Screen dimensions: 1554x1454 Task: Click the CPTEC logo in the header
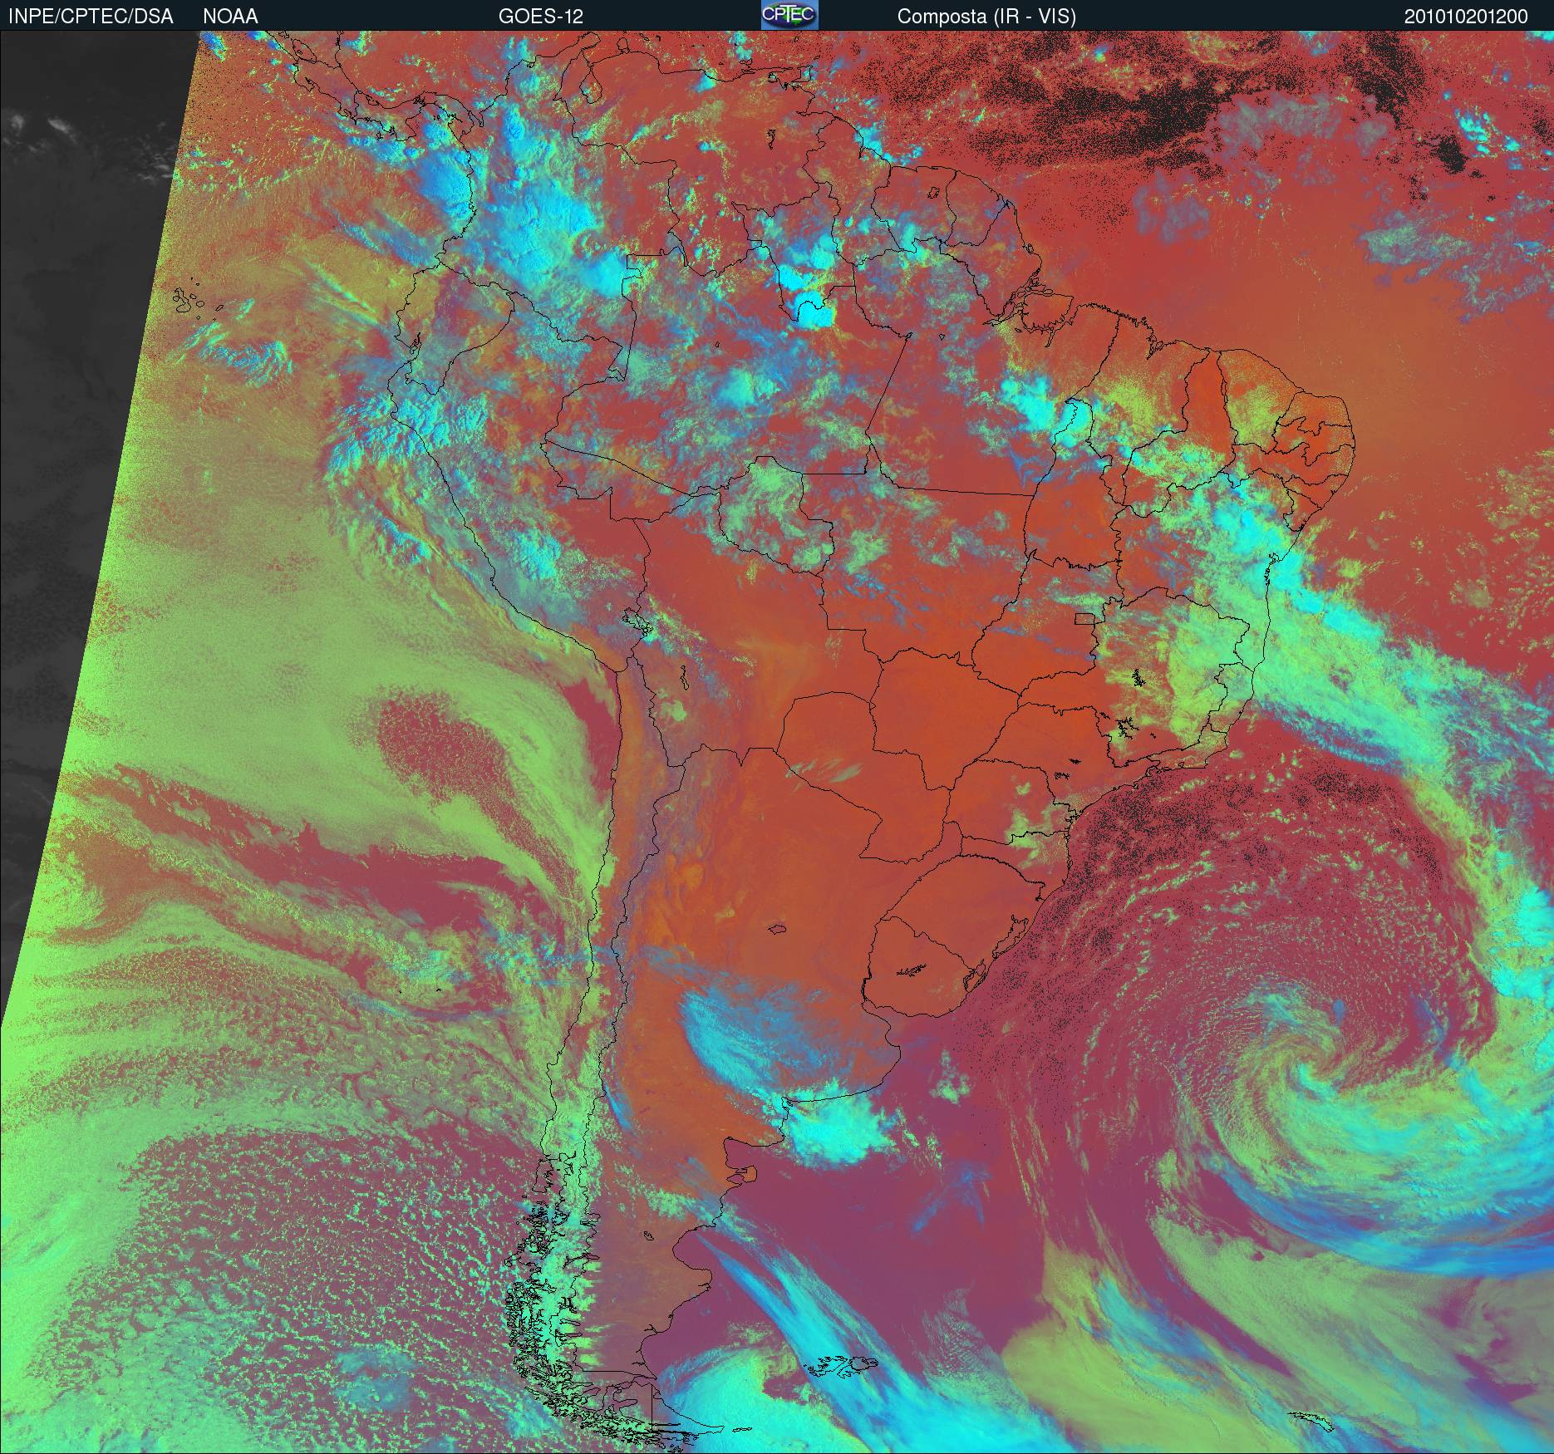pos(789,15)
